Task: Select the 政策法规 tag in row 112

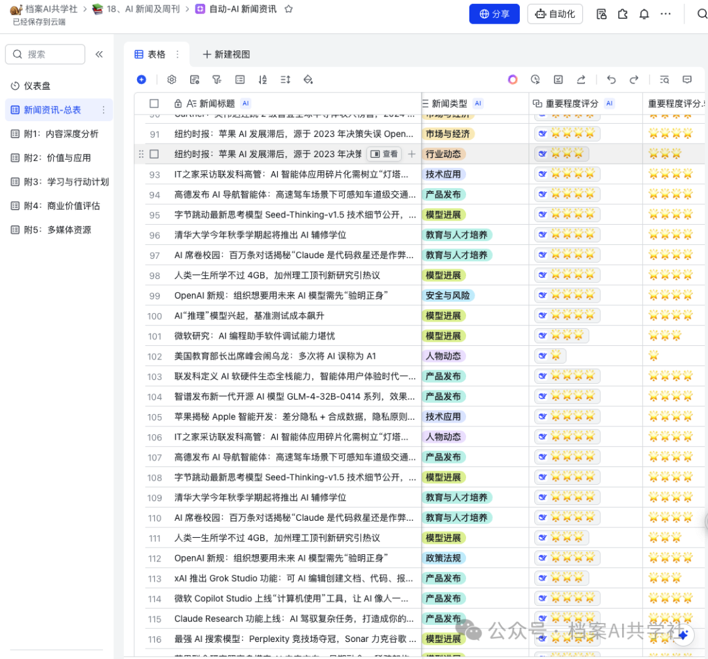Action: click(x=443, y=558)
